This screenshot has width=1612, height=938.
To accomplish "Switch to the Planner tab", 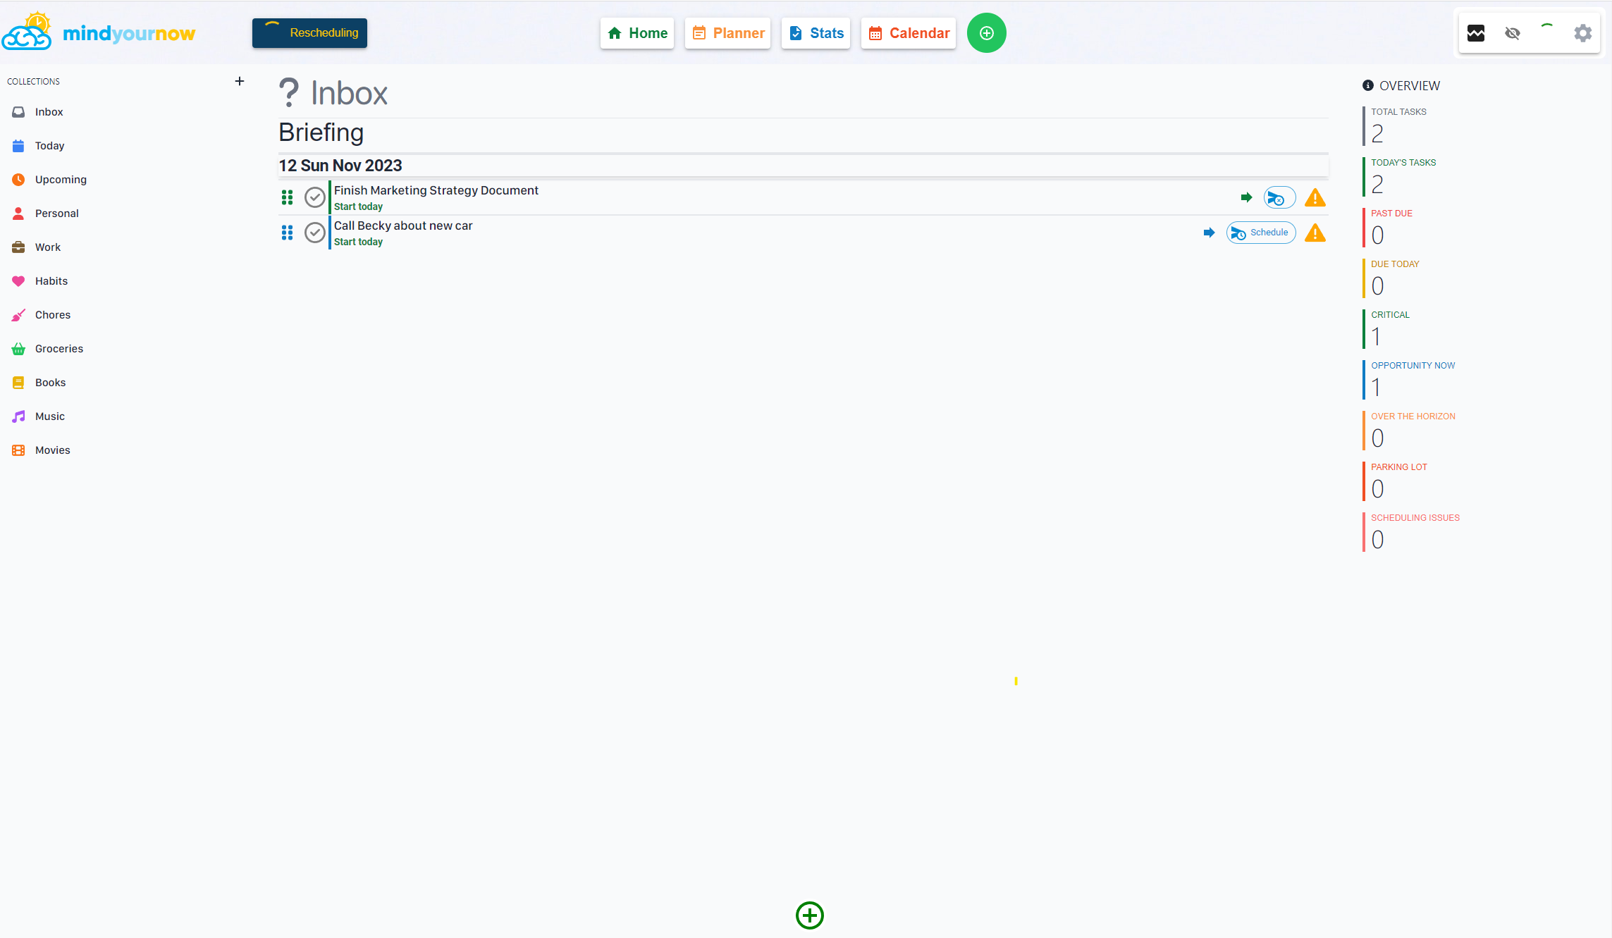I will [x=727, y=33].
